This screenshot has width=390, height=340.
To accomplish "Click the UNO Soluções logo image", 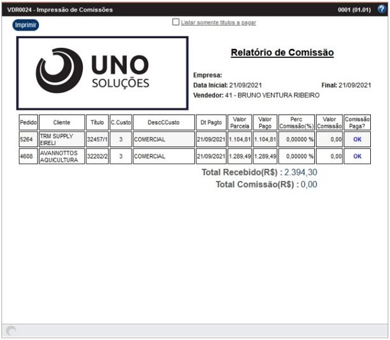I will tap(102, 73).
